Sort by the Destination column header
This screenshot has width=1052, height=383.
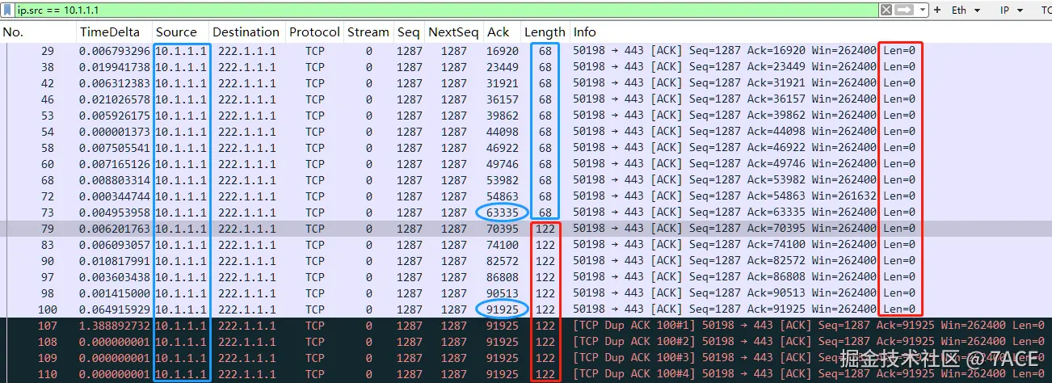coord(246,32)
